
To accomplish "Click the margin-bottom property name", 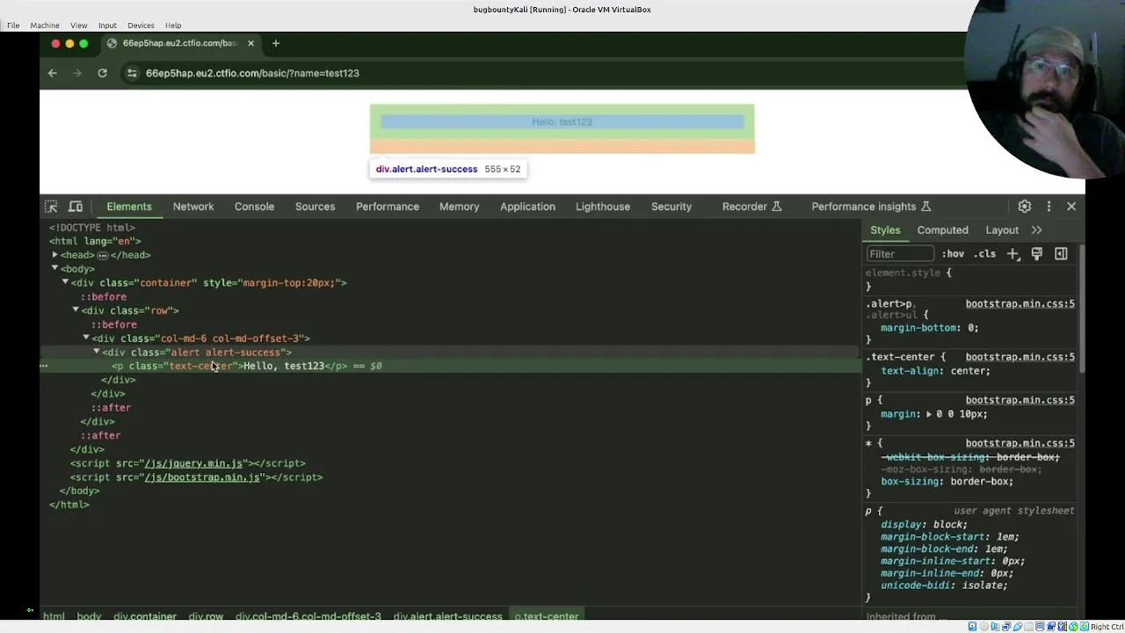I will click(x=918, y=328).
